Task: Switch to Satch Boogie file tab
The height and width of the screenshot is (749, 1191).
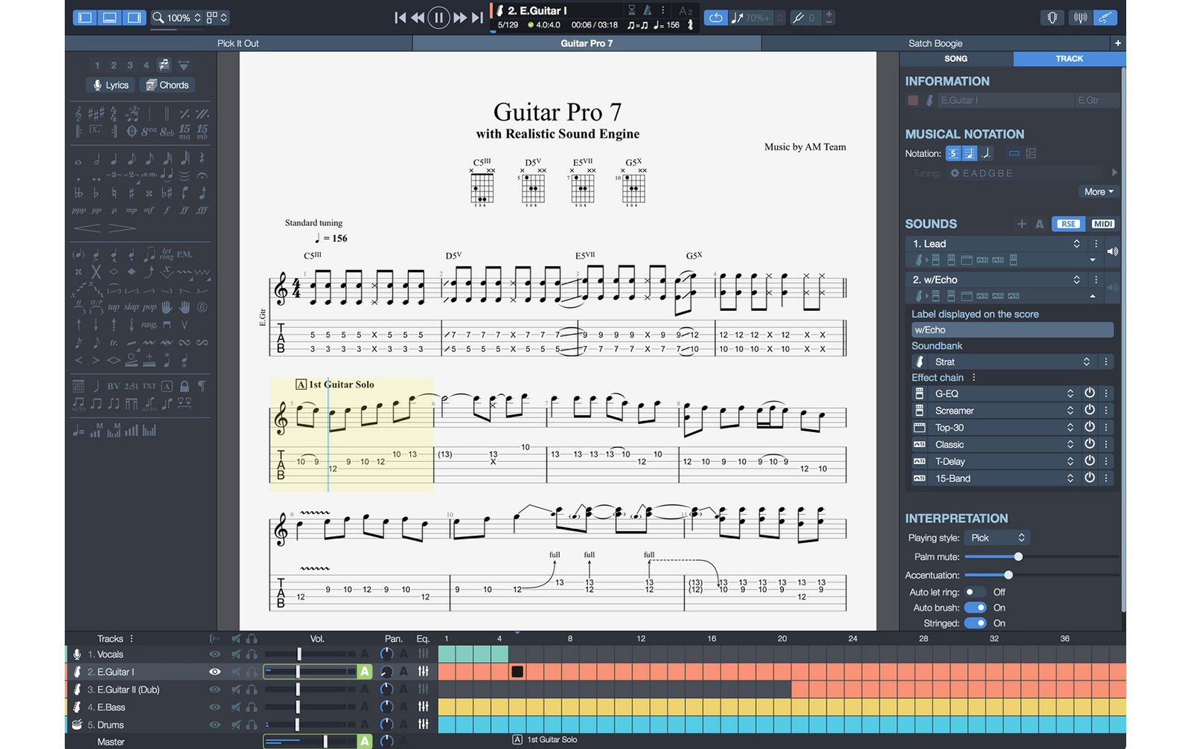Action: 936,43
